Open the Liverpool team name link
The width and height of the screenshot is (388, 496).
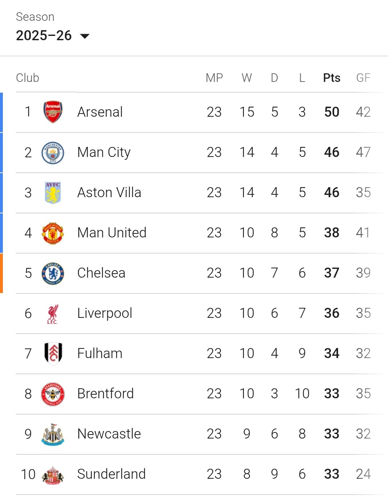[105, 313]
